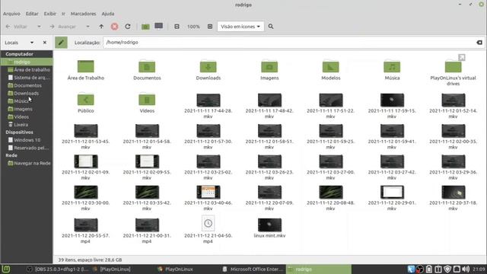Open the Voltar history dropdown arrow
This screenshot has height=274, width=487.
(39, 27)
